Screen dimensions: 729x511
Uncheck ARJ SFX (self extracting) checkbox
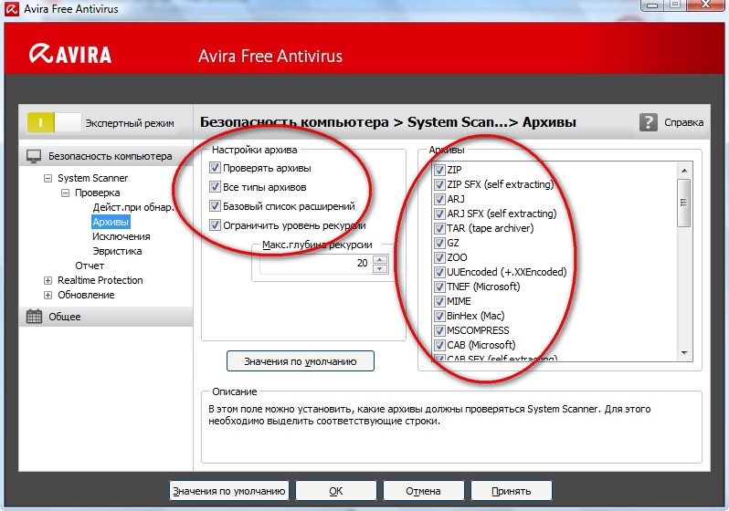pos(438,214)
